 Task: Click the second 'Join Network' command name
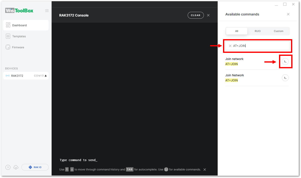tap(234, 75)
